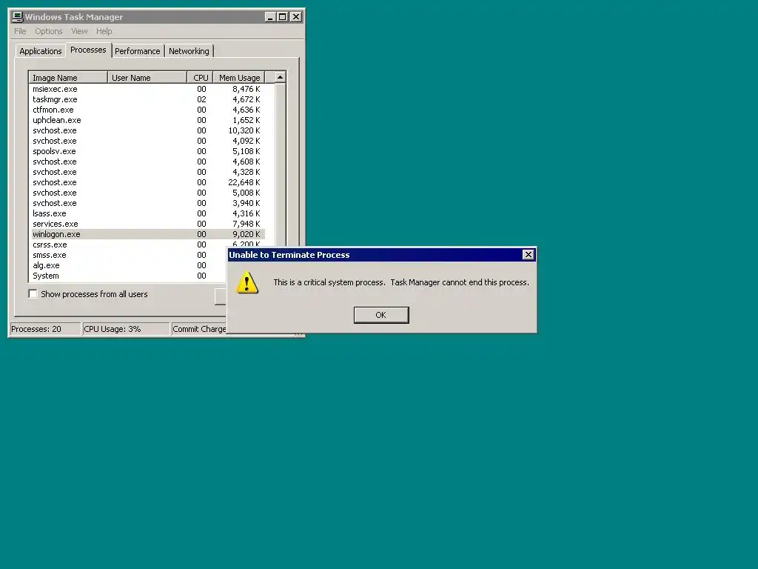Switch to the Performance tab
Screen dimensions: 758x569
coord(137,51)
